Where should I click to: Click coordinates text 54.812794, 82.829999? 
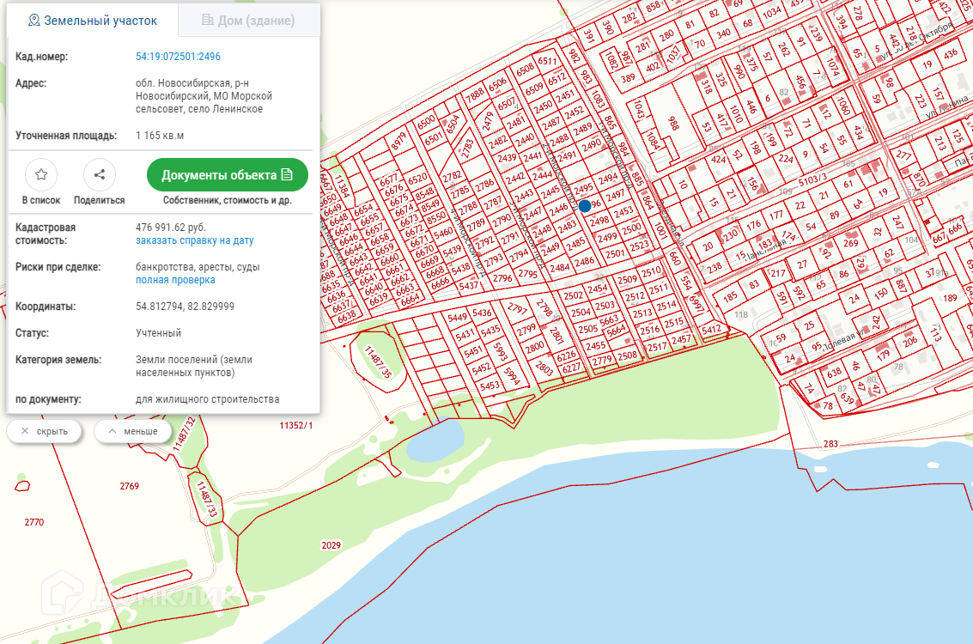[185, 307]
